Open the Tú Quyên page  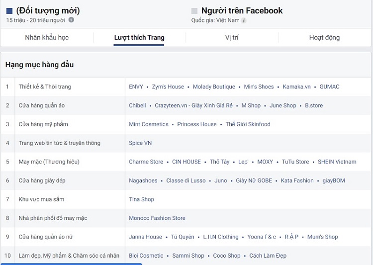pyautogui.click(x=183, y=237)
